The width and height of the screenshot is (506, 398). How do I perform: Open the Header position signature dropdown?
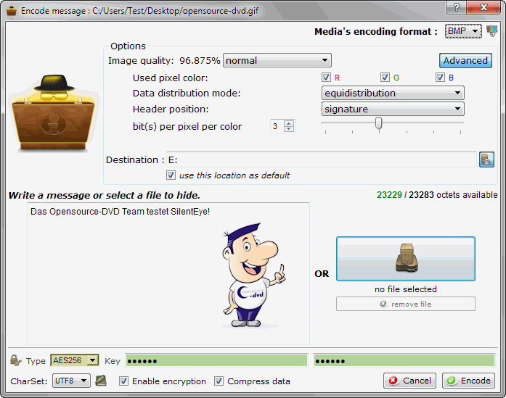click(x=393, y=109)
